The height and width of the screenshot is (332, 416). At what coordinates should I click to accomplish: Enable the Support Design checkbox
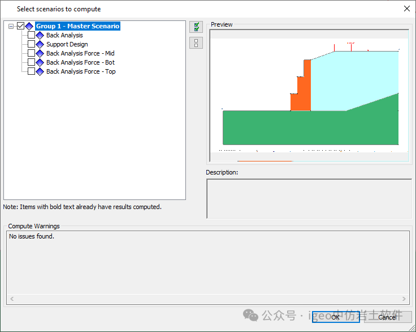31,44
